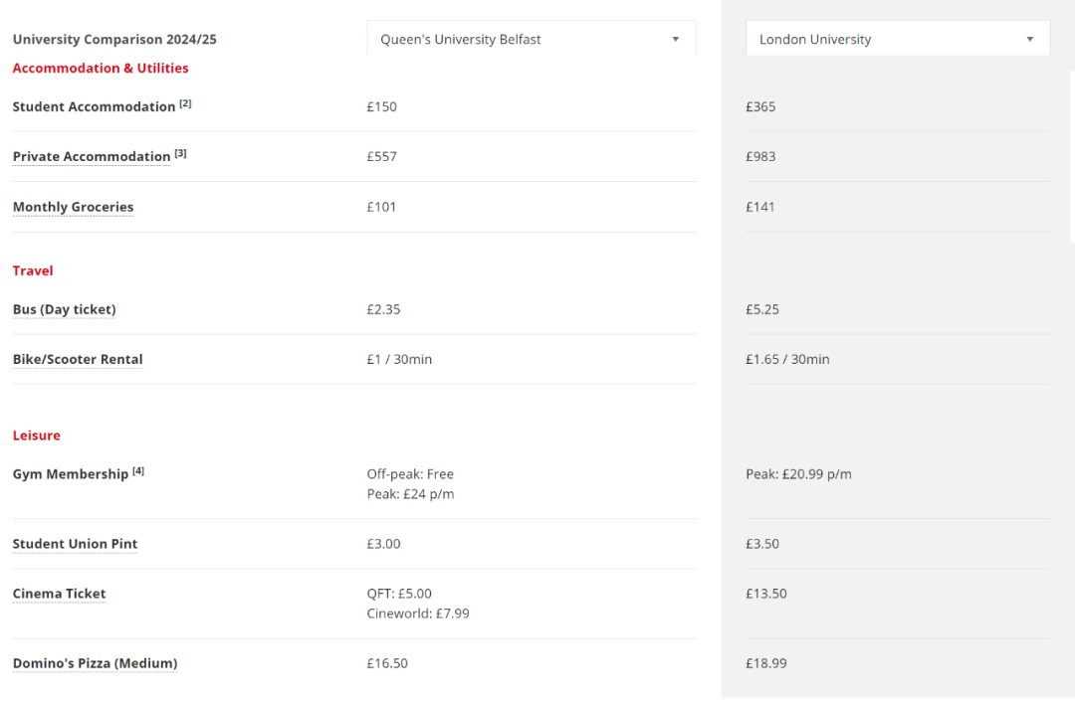Click the Student Union Pint link
The image size is (1075, 701).
(x=75, y=544)
